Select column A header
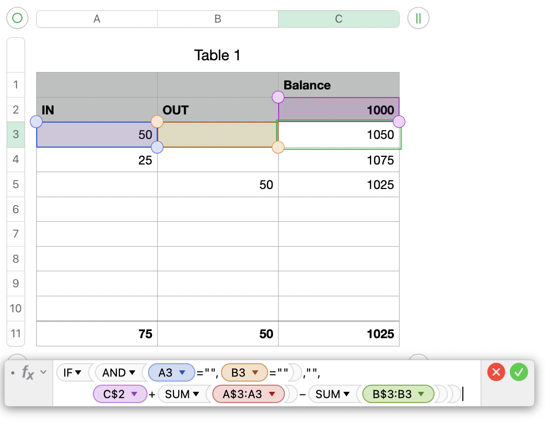This screenshot has height=424, width=545. [96, 18]
